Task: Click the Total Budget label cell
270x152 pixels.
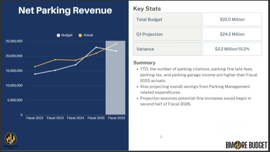Action: [x=167, y=20]
